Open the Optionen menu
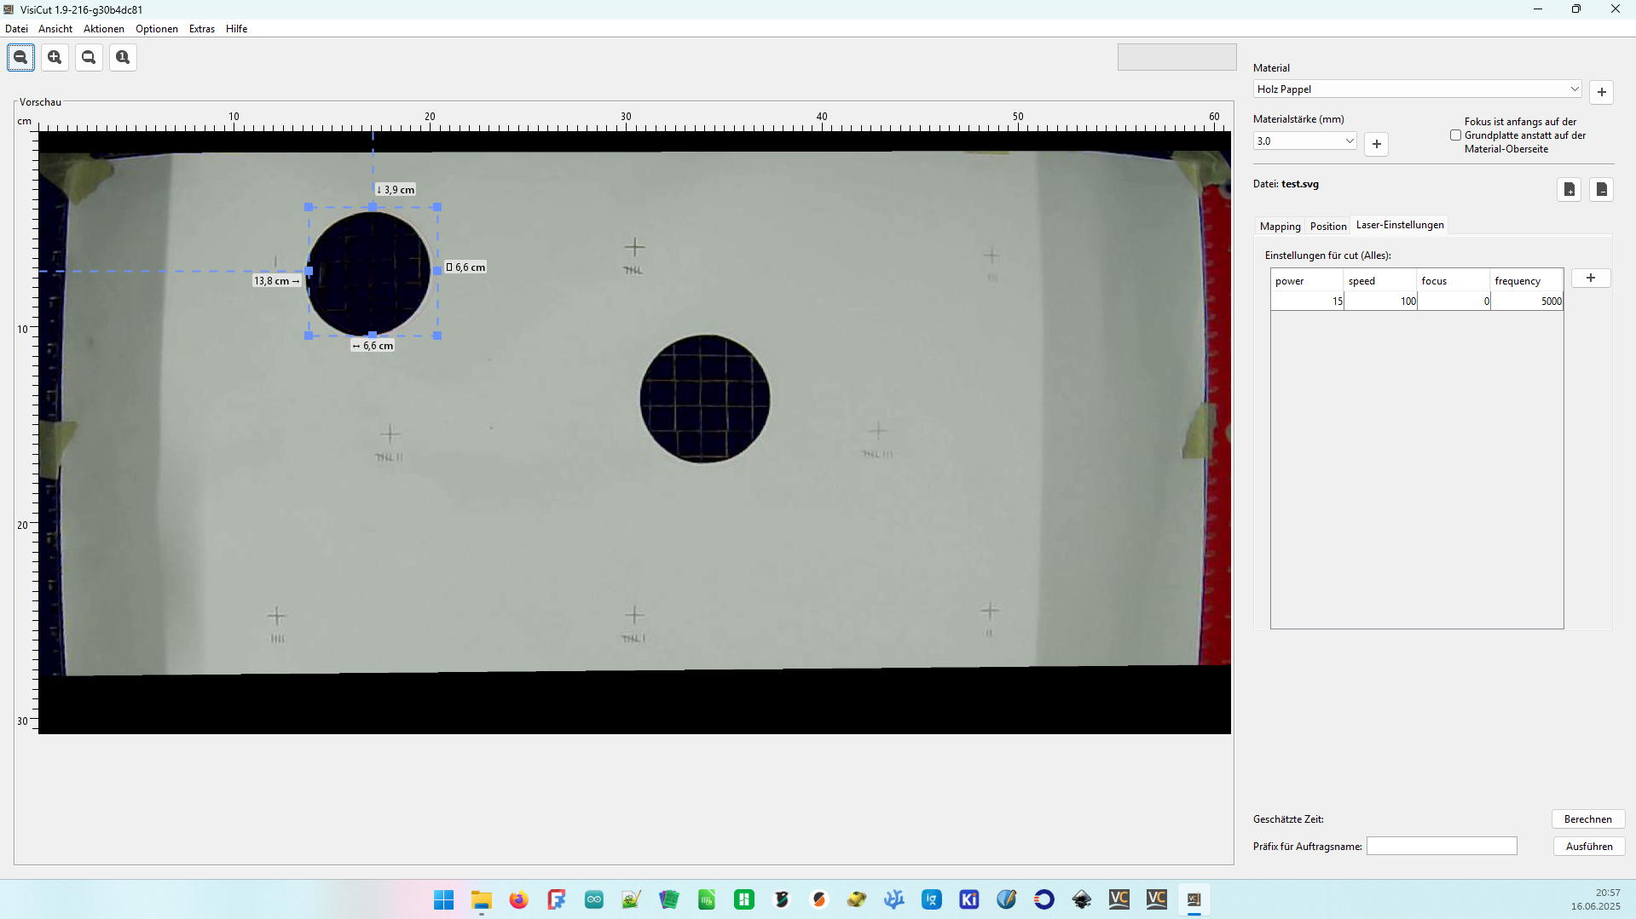This screenshot has height=919, width=1636. tap(157, 29)
